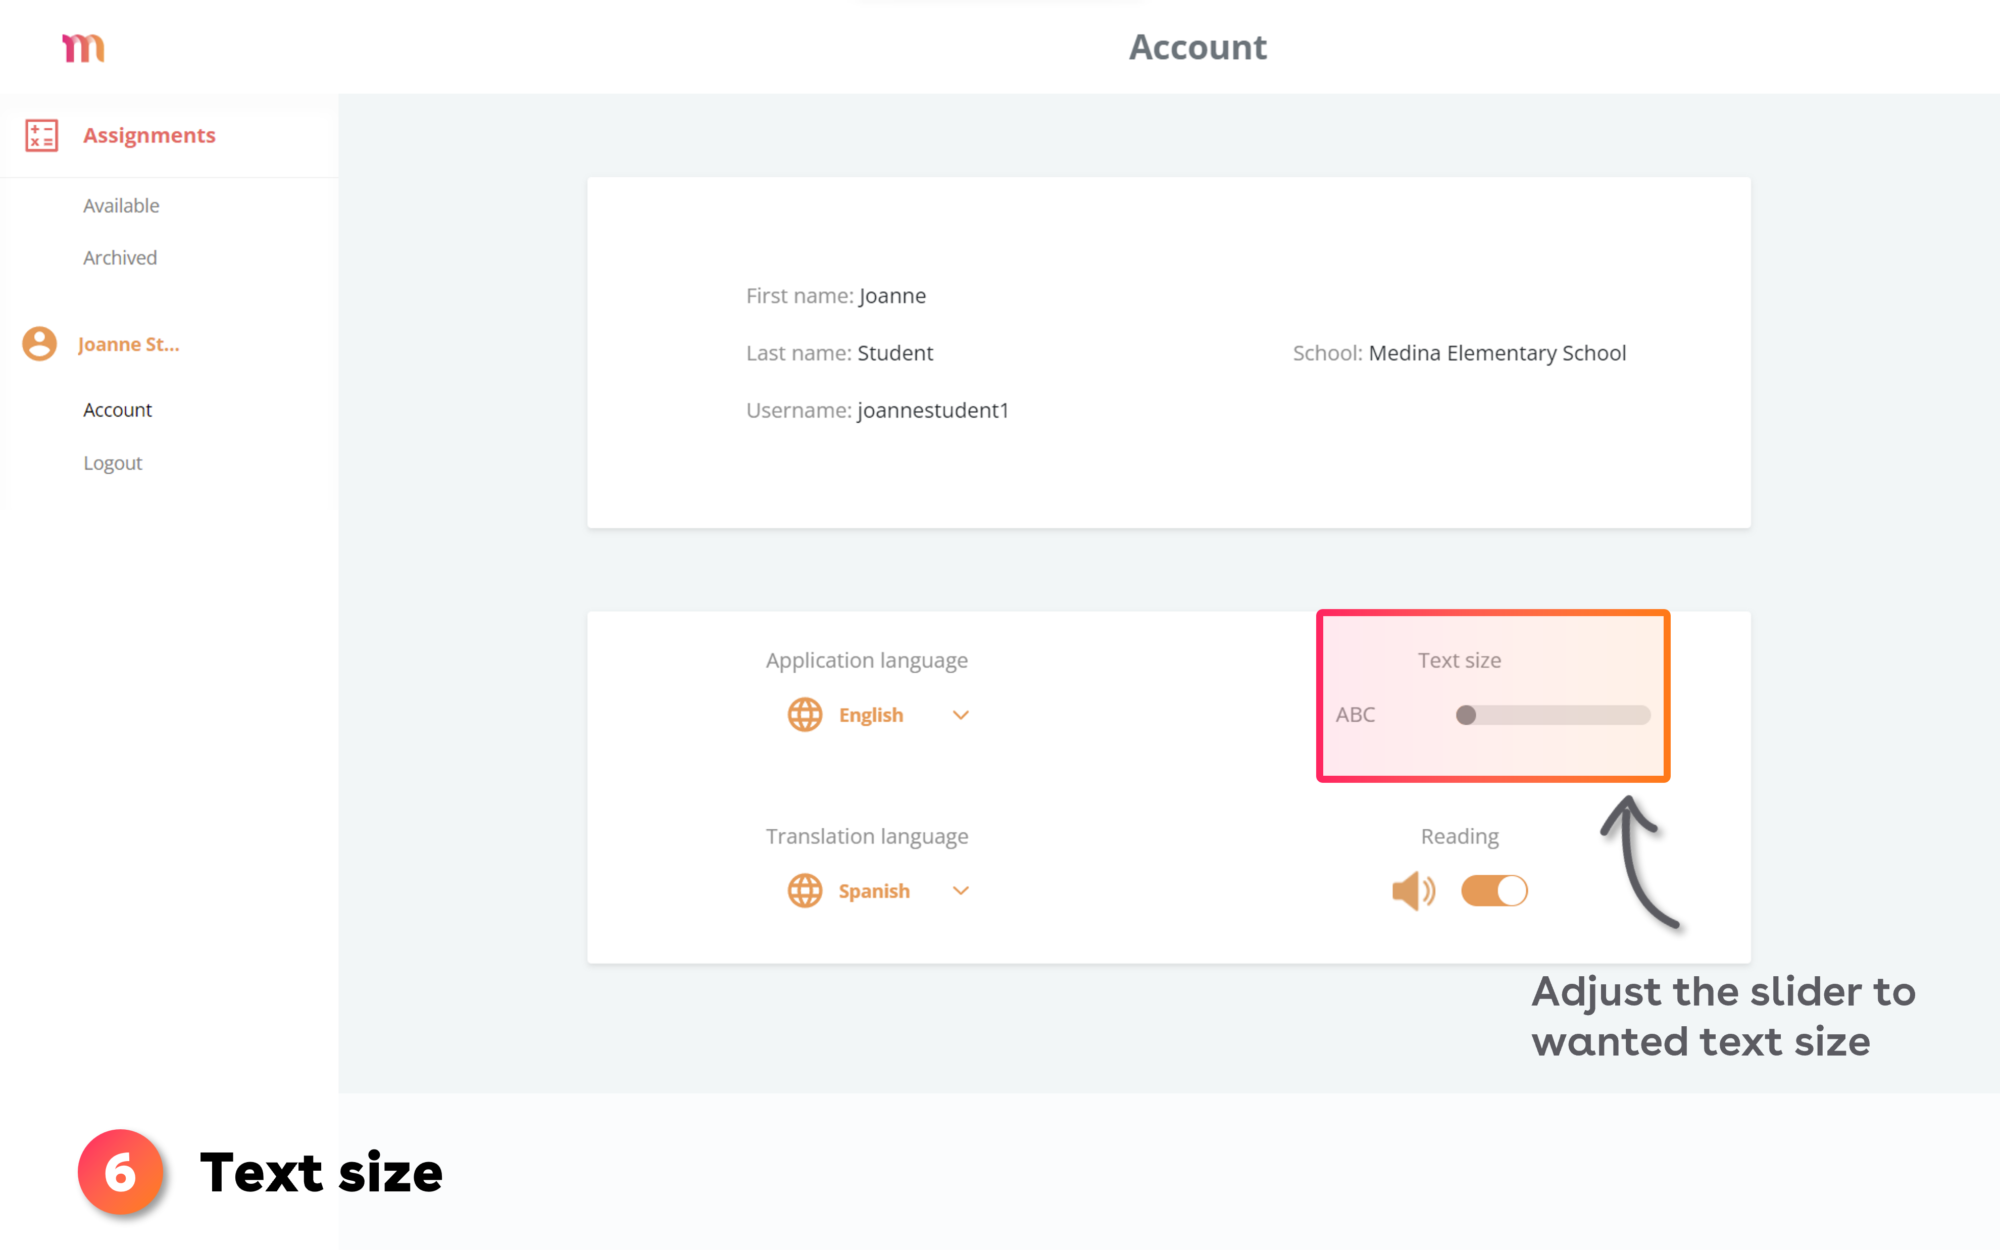
Task: Select Account in the sidebar
Action: [x=118, y=410]
